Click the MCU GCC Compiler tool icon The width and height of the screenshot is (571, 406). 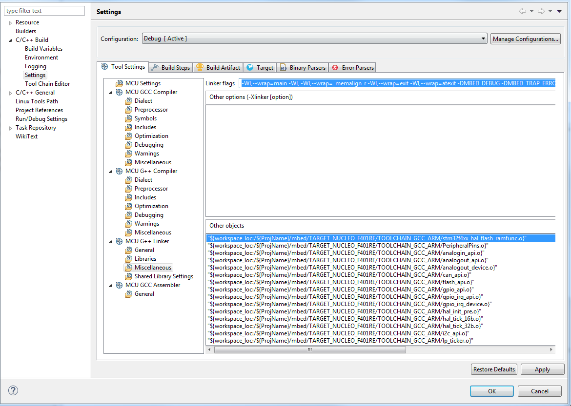point(119,92)
